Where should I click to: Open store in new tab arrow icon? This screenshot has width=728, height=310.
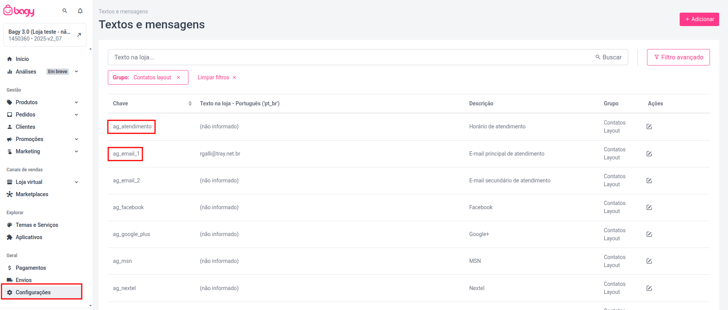(79, 35)
